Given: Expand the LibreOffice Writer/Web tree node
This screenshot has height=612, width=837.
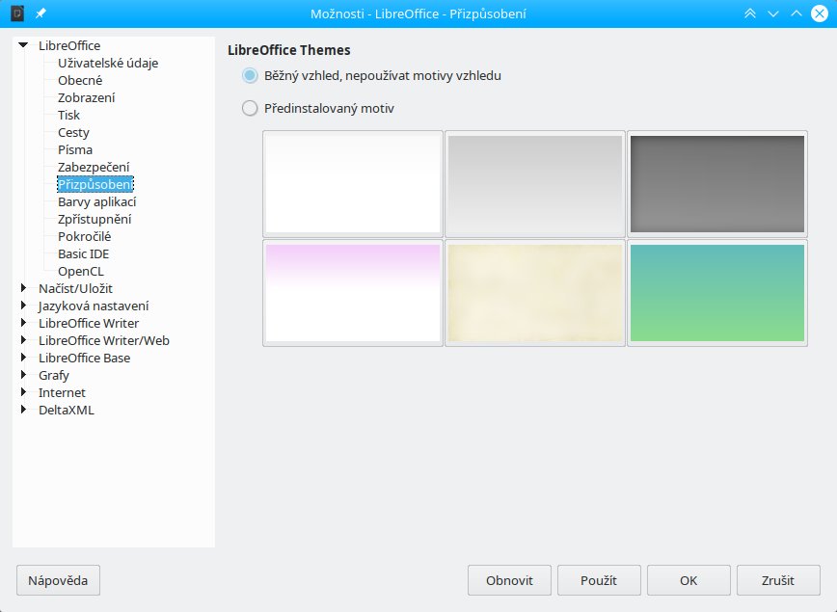Looking at the screenshot, I should 23,340.
